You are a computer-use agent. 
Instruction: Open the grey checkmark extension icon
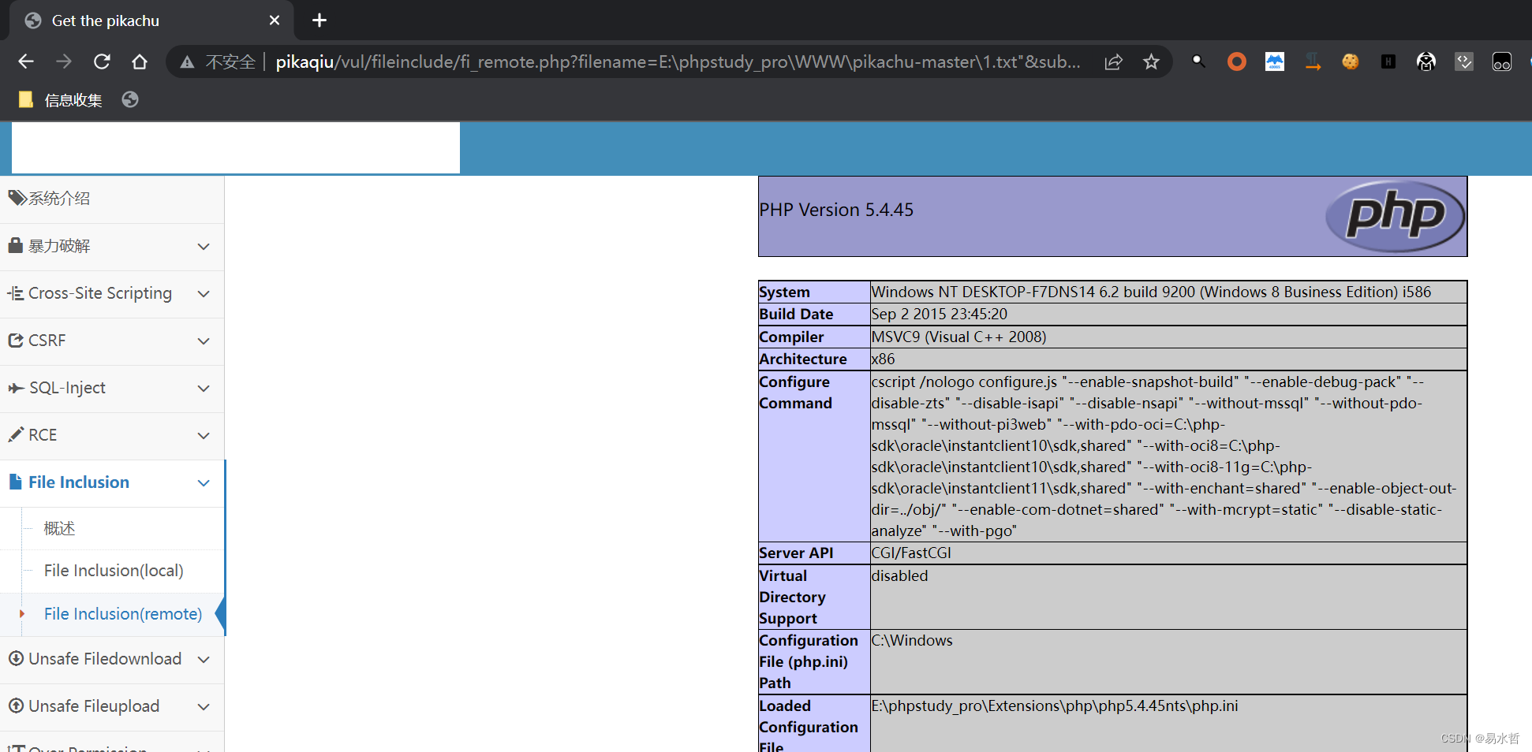pyautogui.click(x=1464, y=61)
